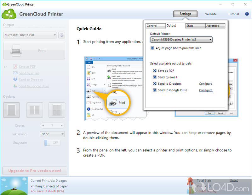
Task: Close the GreenCloud Printer window
Action: click(245, 4)
